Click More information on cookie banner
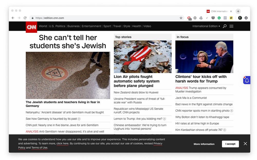 [204, 144]
